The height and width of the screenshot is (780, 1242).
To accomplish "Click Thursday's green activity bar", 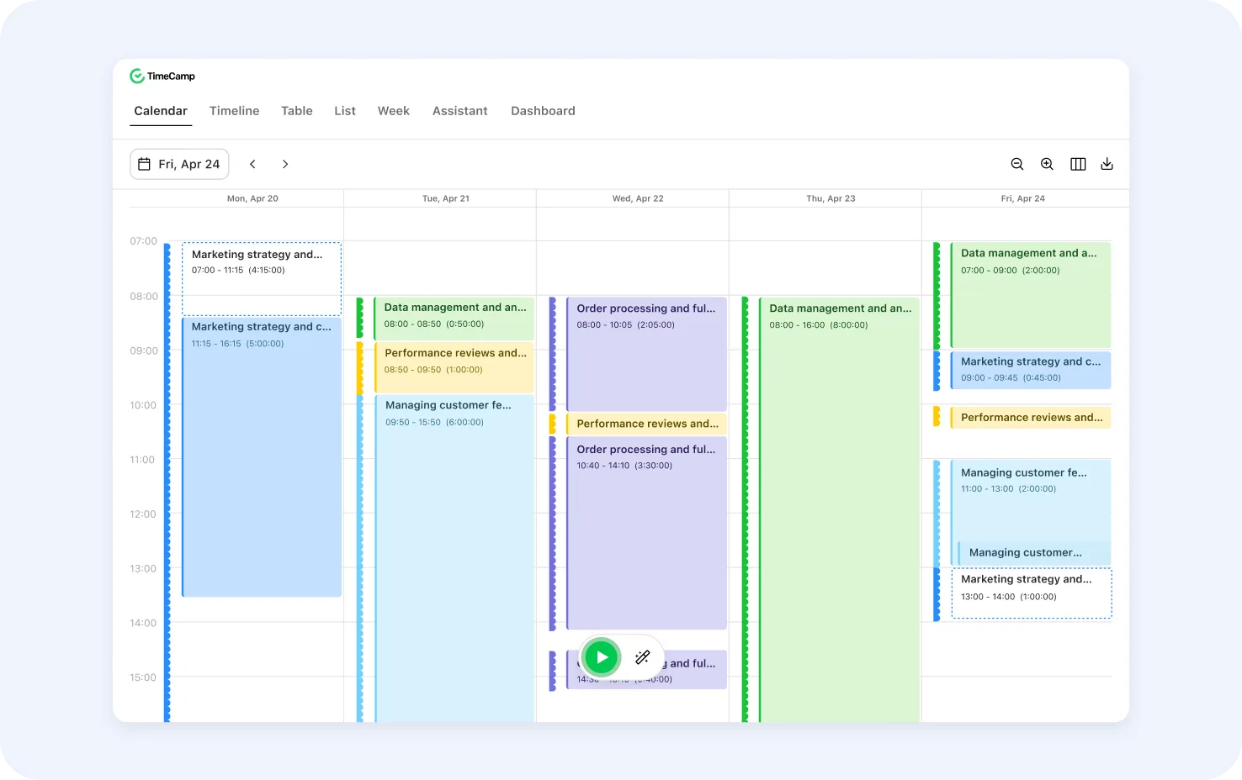I will [745, 509].
